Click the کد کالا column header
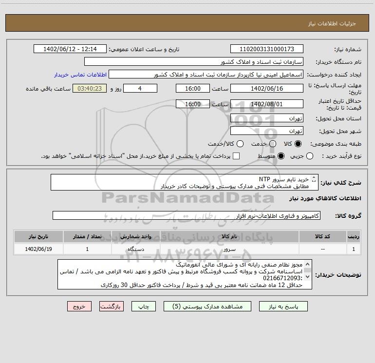This screenshot has width=375, height=363. pos(322,237)
